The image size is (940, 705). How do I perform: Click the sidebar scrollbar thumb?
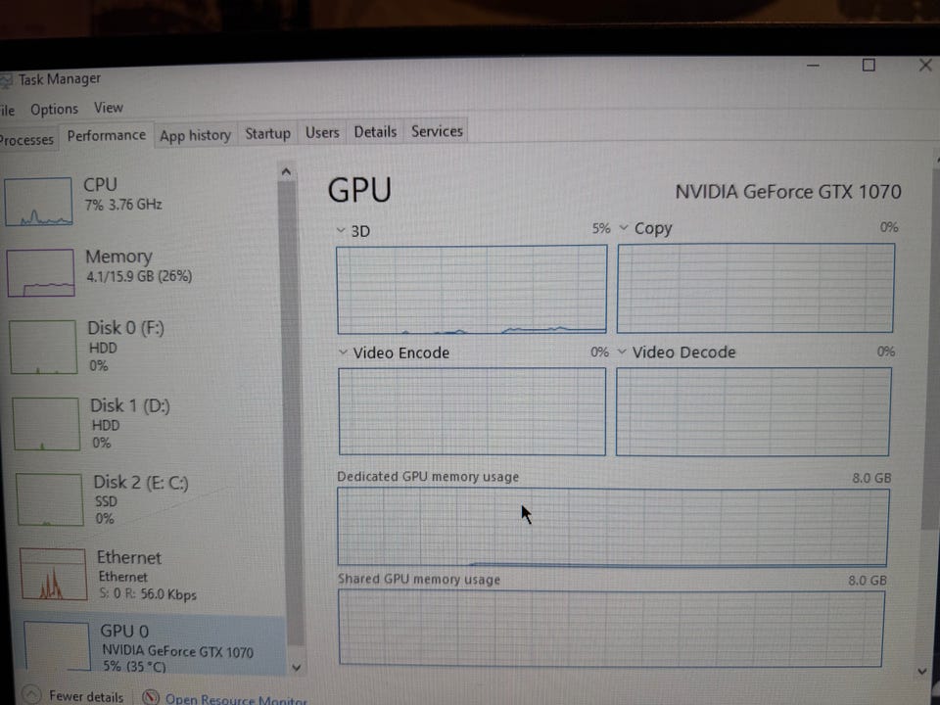291,413
